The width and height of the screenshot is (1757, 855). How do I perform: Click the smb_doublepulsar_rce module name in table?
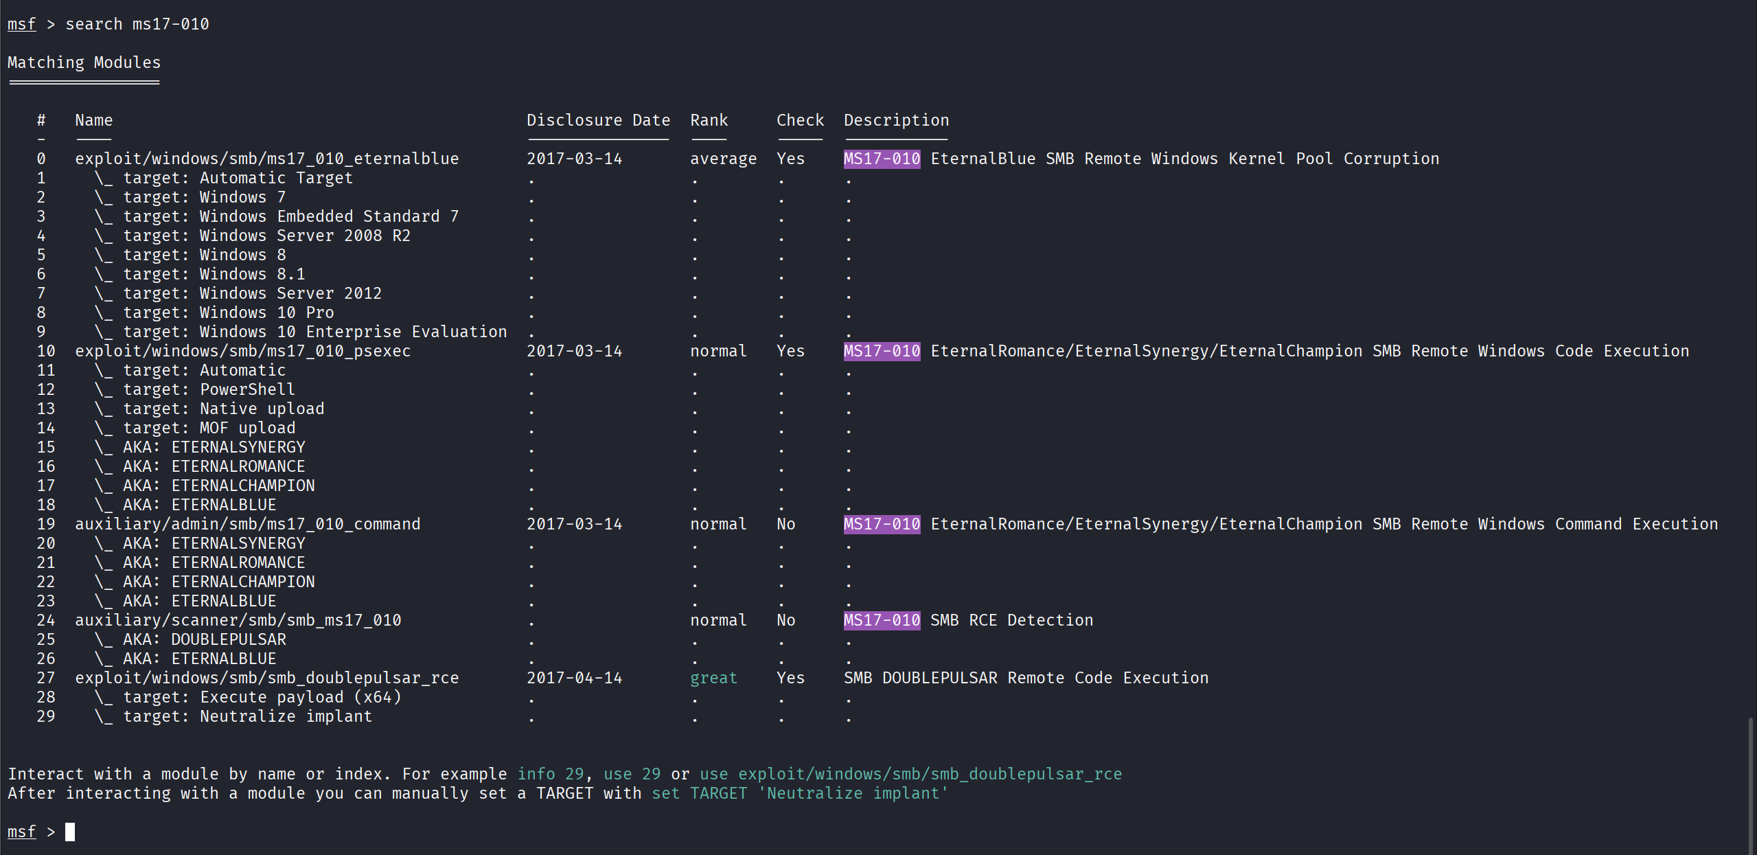click(266, 678)
